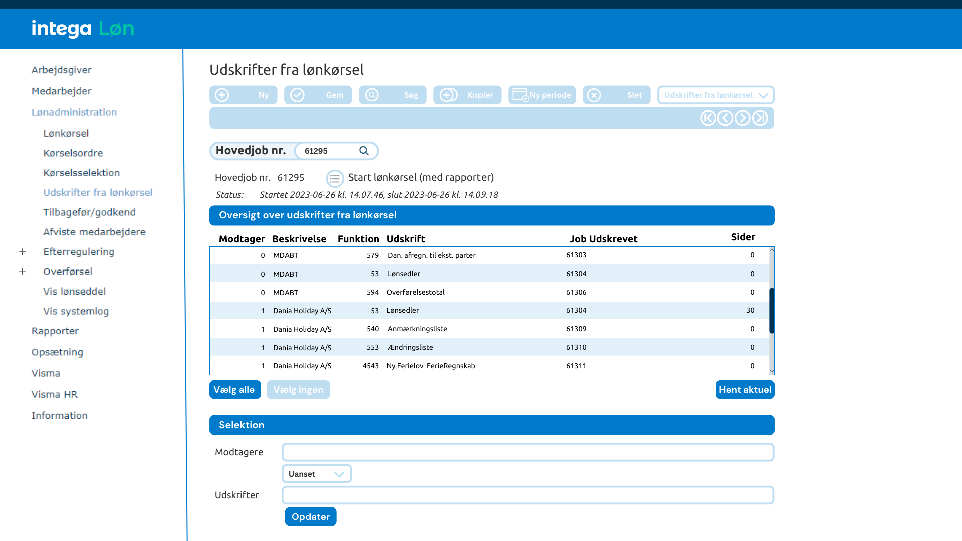Click next record arrow icon
This screenshot has width=962, height=541.
pos(743,118)
